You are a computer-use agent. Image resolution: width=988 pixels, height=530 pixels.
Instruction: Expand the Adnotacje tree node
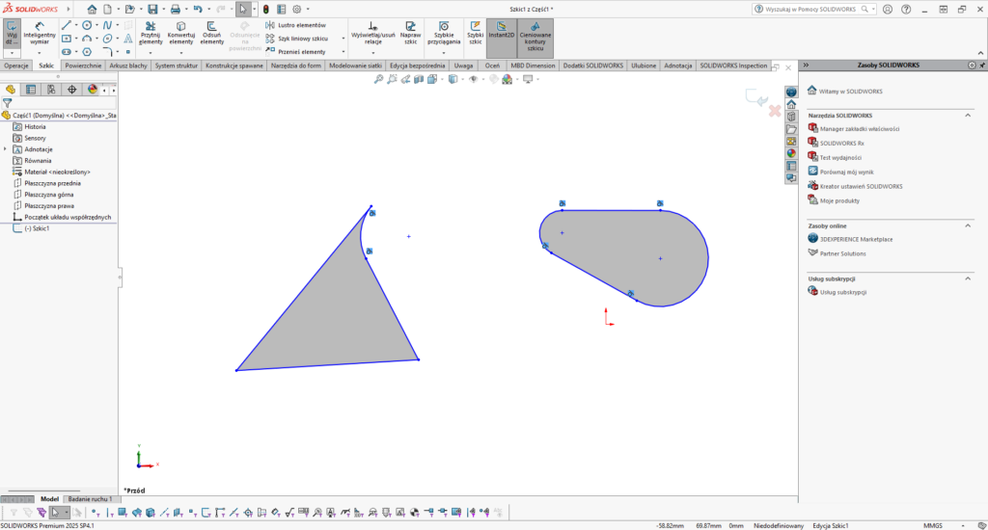pyautogui.click(x=5, y=149)
